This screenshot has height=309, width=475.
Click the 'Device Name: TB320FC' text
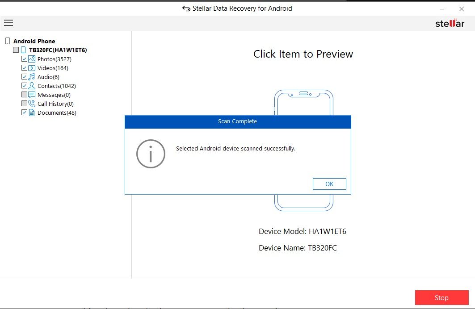coord(298,248)
